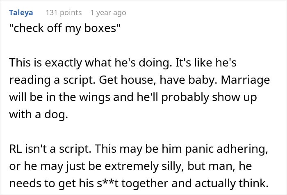The width and height of the screenshot is (287, 195).
Task: Open Taleya's user profile link
Action: point(21,13)
